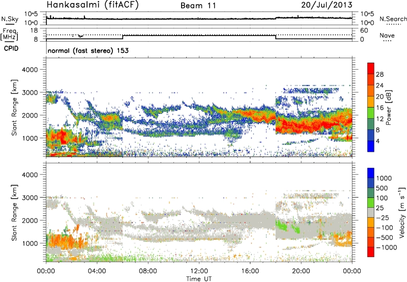Select the 2000 tick of the power panel

tap(30, 115)
